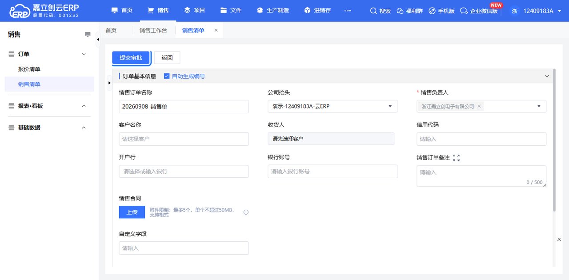569x280 pixels.
Task: Open the 项目 top navigation menu
Action: (x=194, y=10)
